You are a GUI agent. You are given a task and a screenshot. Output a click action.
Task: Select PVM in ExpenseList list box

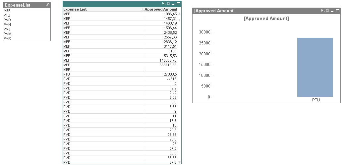point(27,34)
